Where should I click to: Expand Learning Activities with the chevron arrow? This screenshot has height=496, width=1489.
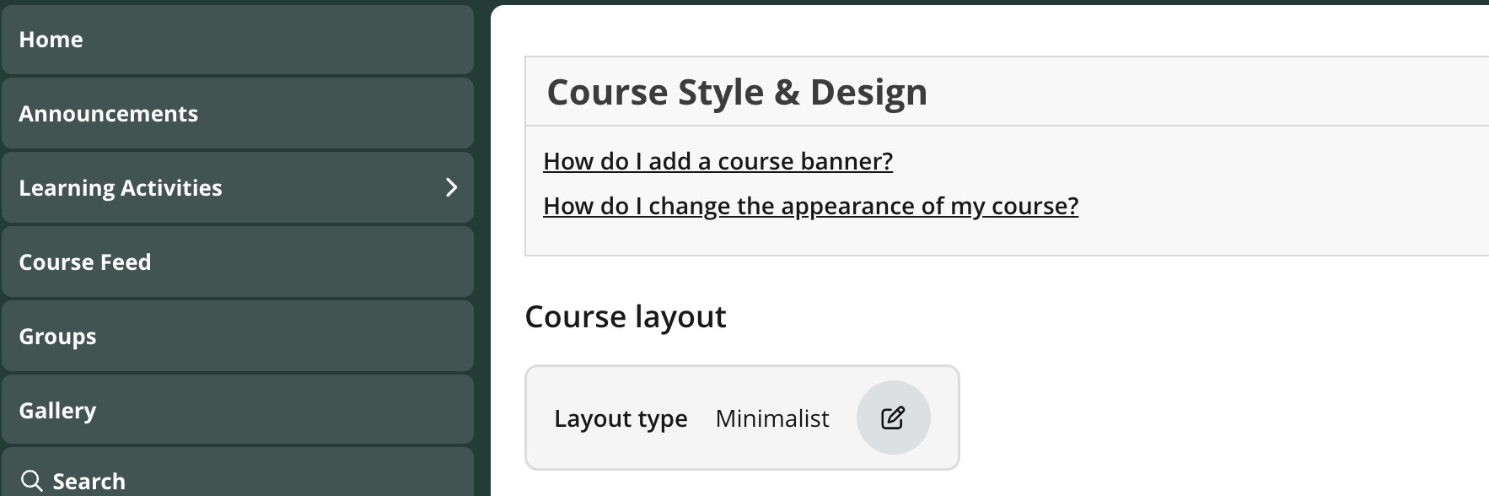click(451, 187)
